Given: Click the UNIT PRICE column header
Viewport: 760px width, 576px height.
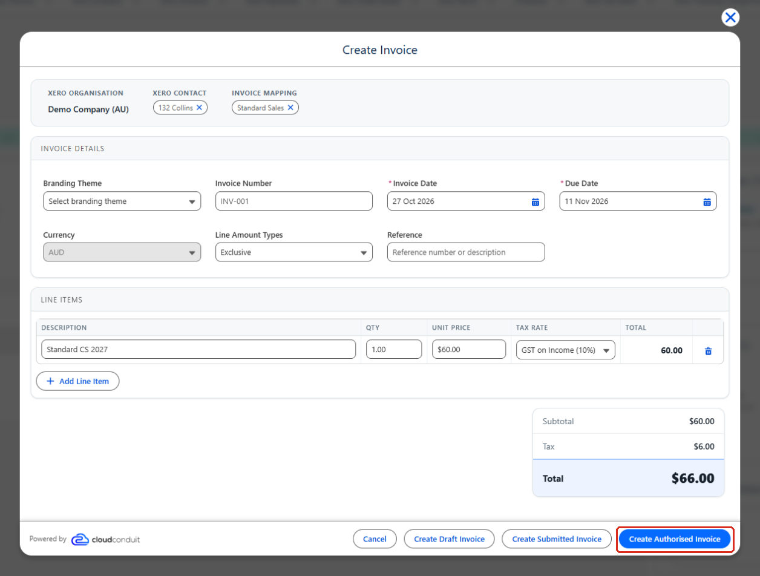Looking at the screenshot, I should [451, 328].
